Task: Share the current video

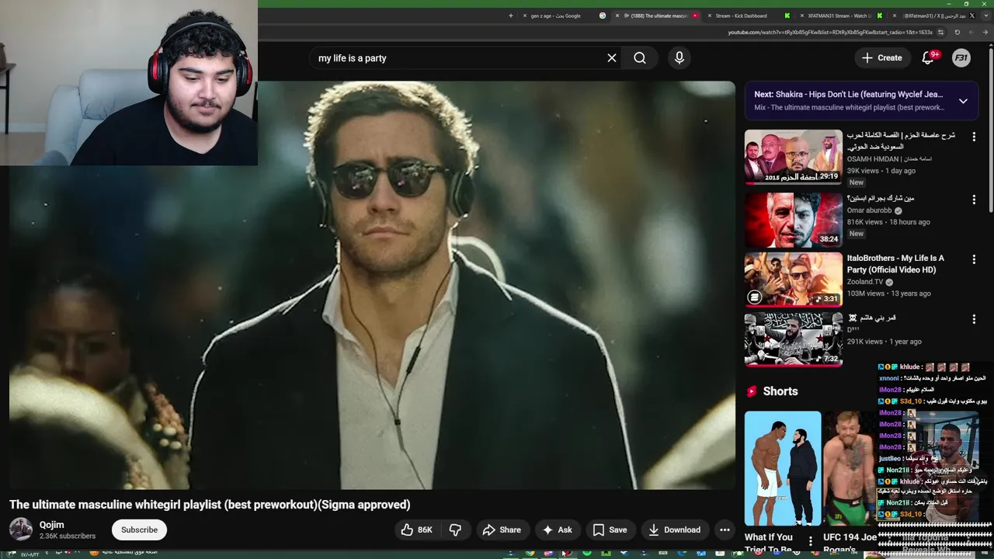Action: [502, 529]
